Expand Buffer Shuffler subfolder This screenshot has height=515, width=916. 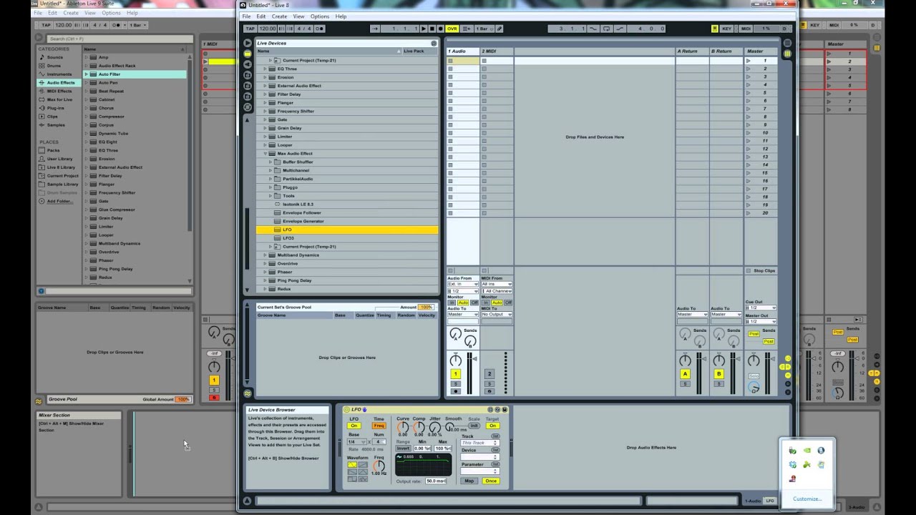tap(271, 162)
